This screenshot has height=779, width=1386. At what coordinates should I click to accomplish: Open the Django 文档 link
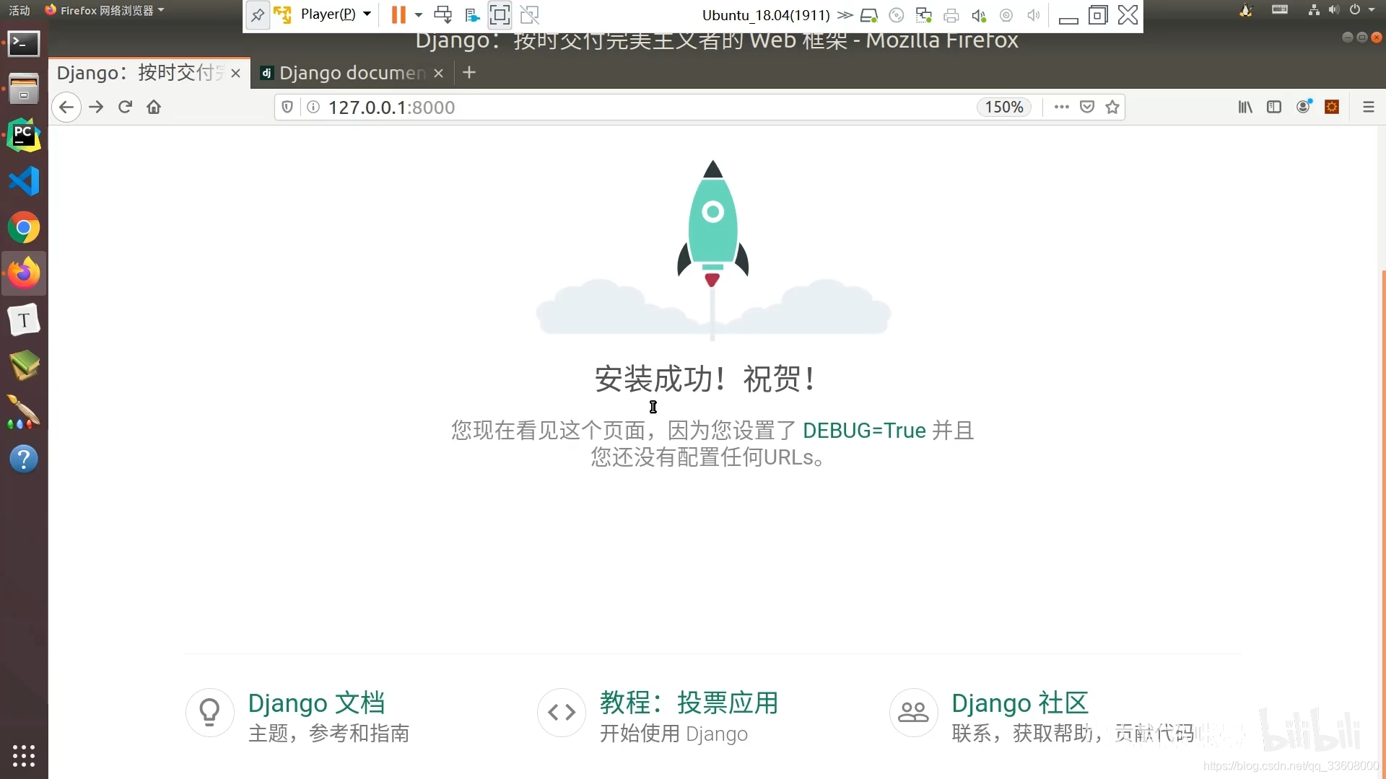[316, 703]
